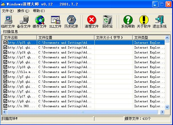
Task: Select the http://p19.qh... file name
Action: pos(22,52)
